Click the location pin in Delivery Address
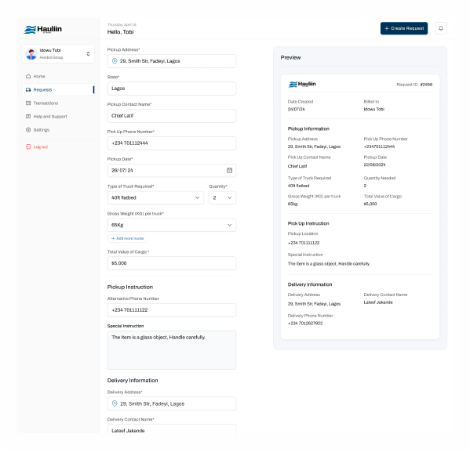This screenshot has height=452, width=470. [115, 403]
